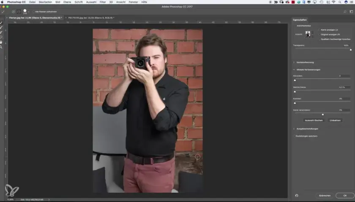
Task: Click the red square menu bar icon
Action: click(293, 2)
